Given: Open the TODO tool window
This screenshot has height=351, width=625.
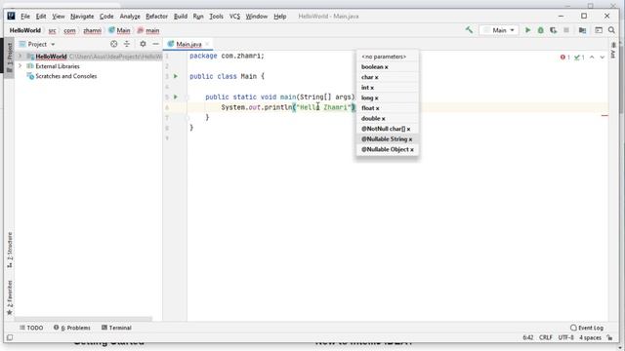Looking at the screenshot, I should [31, 328].
